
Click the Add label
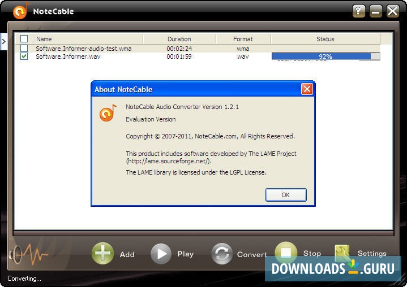click(127, 254)
